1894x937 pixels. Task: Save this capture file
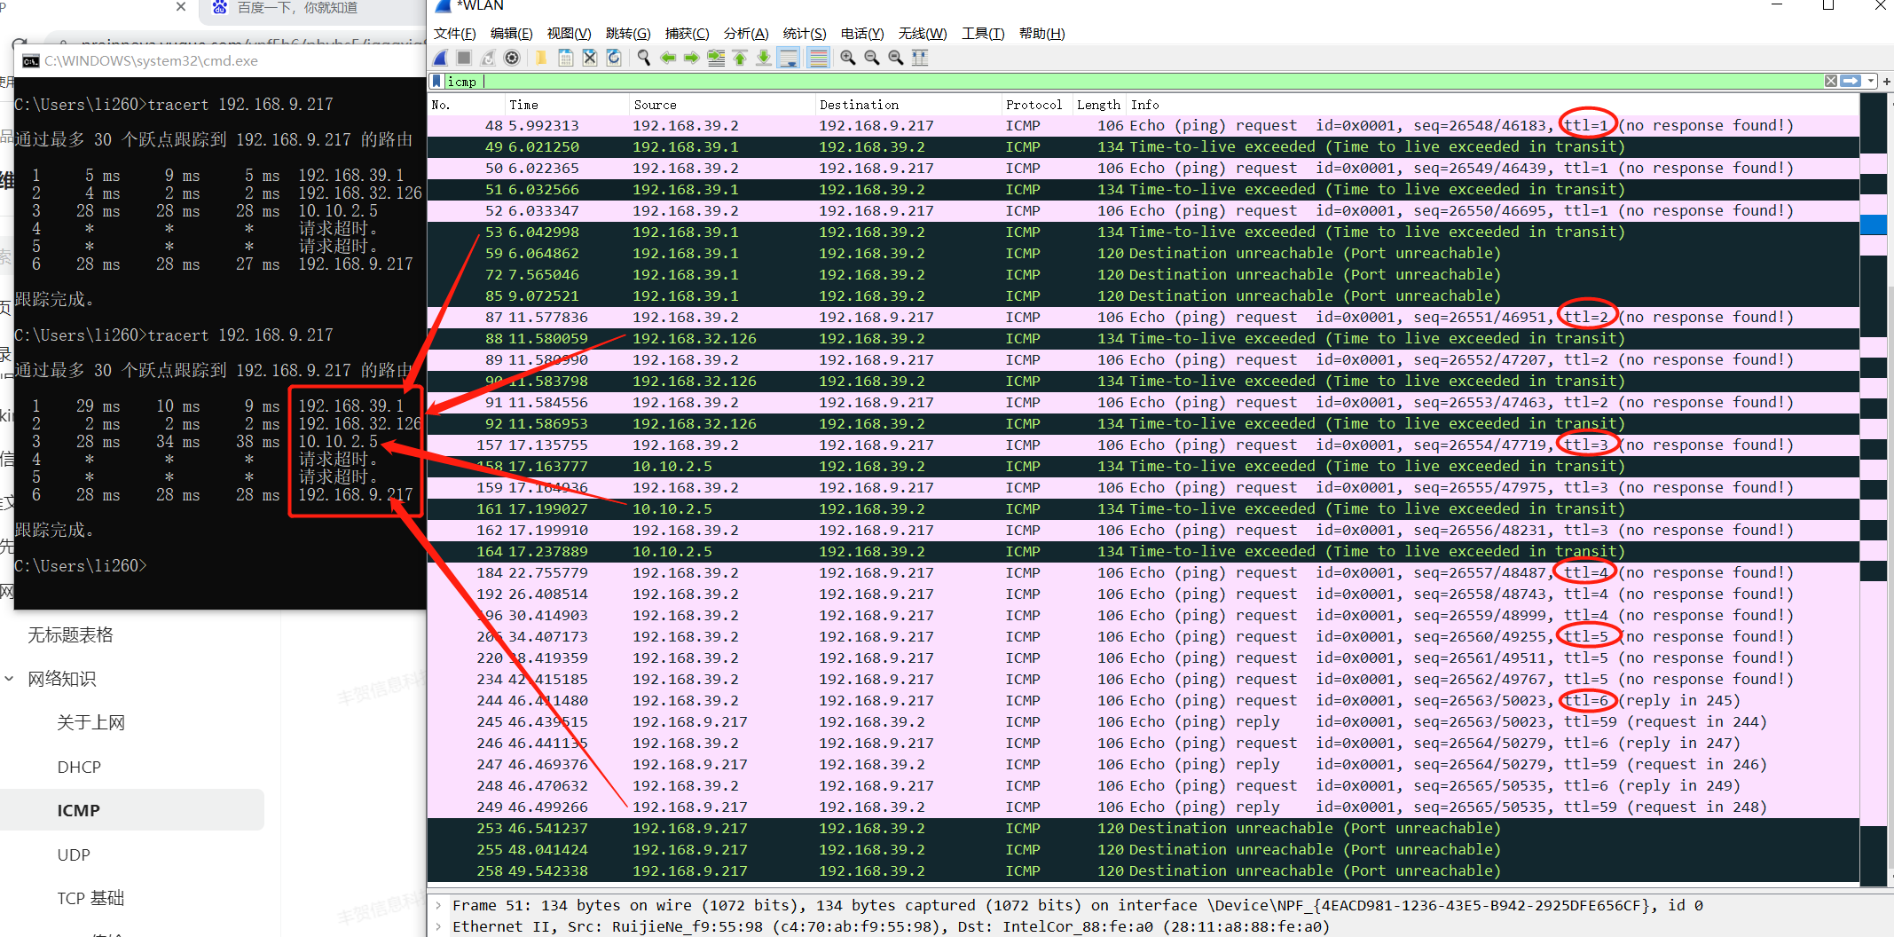565,59
